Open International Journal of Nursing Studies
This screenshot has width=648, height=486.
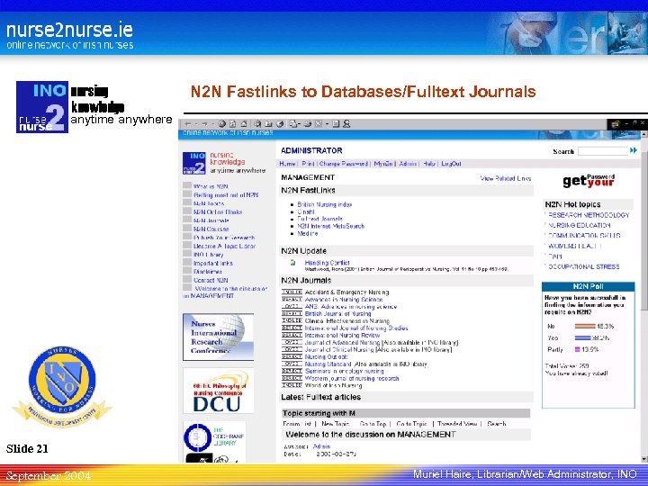356,328
